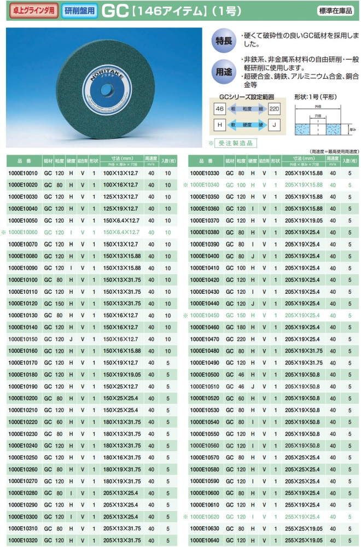This screenshot has height=547, width=361.
Task: Click the ※ mark before 受注製造品
Action: tap(211, 143)
